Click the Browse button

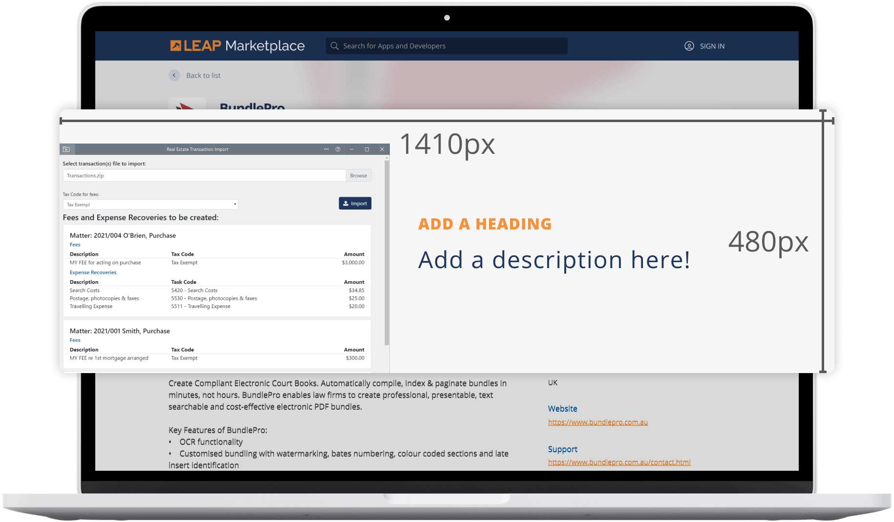359,176
